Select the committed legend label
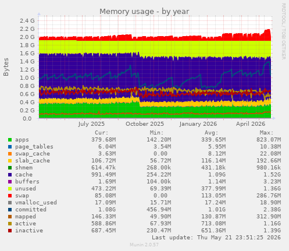This screenshot has height=251, width=289. coord(31,210)
